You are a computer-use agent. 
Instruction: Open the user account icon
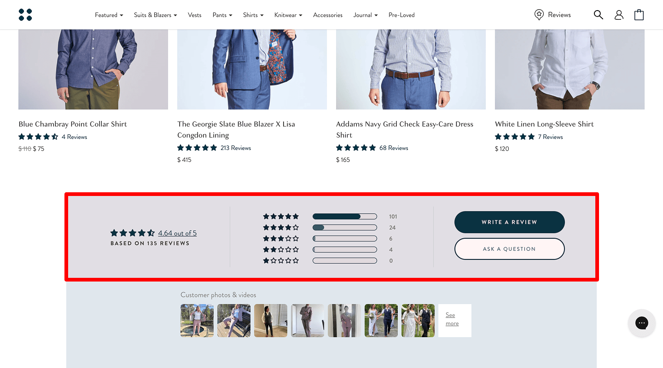(619, 15)
